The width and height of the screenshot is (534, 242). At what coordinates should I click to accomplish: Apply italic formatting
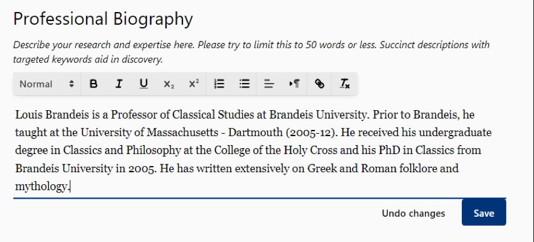point(119,84)
